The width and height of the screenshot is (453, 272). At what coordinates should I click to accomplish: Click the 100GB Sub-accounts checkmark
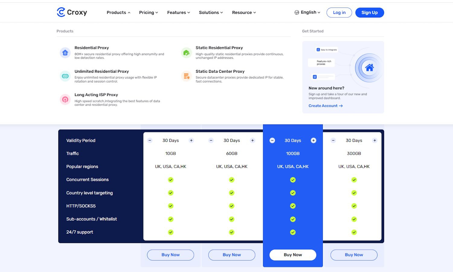click(x=293, y=219)
